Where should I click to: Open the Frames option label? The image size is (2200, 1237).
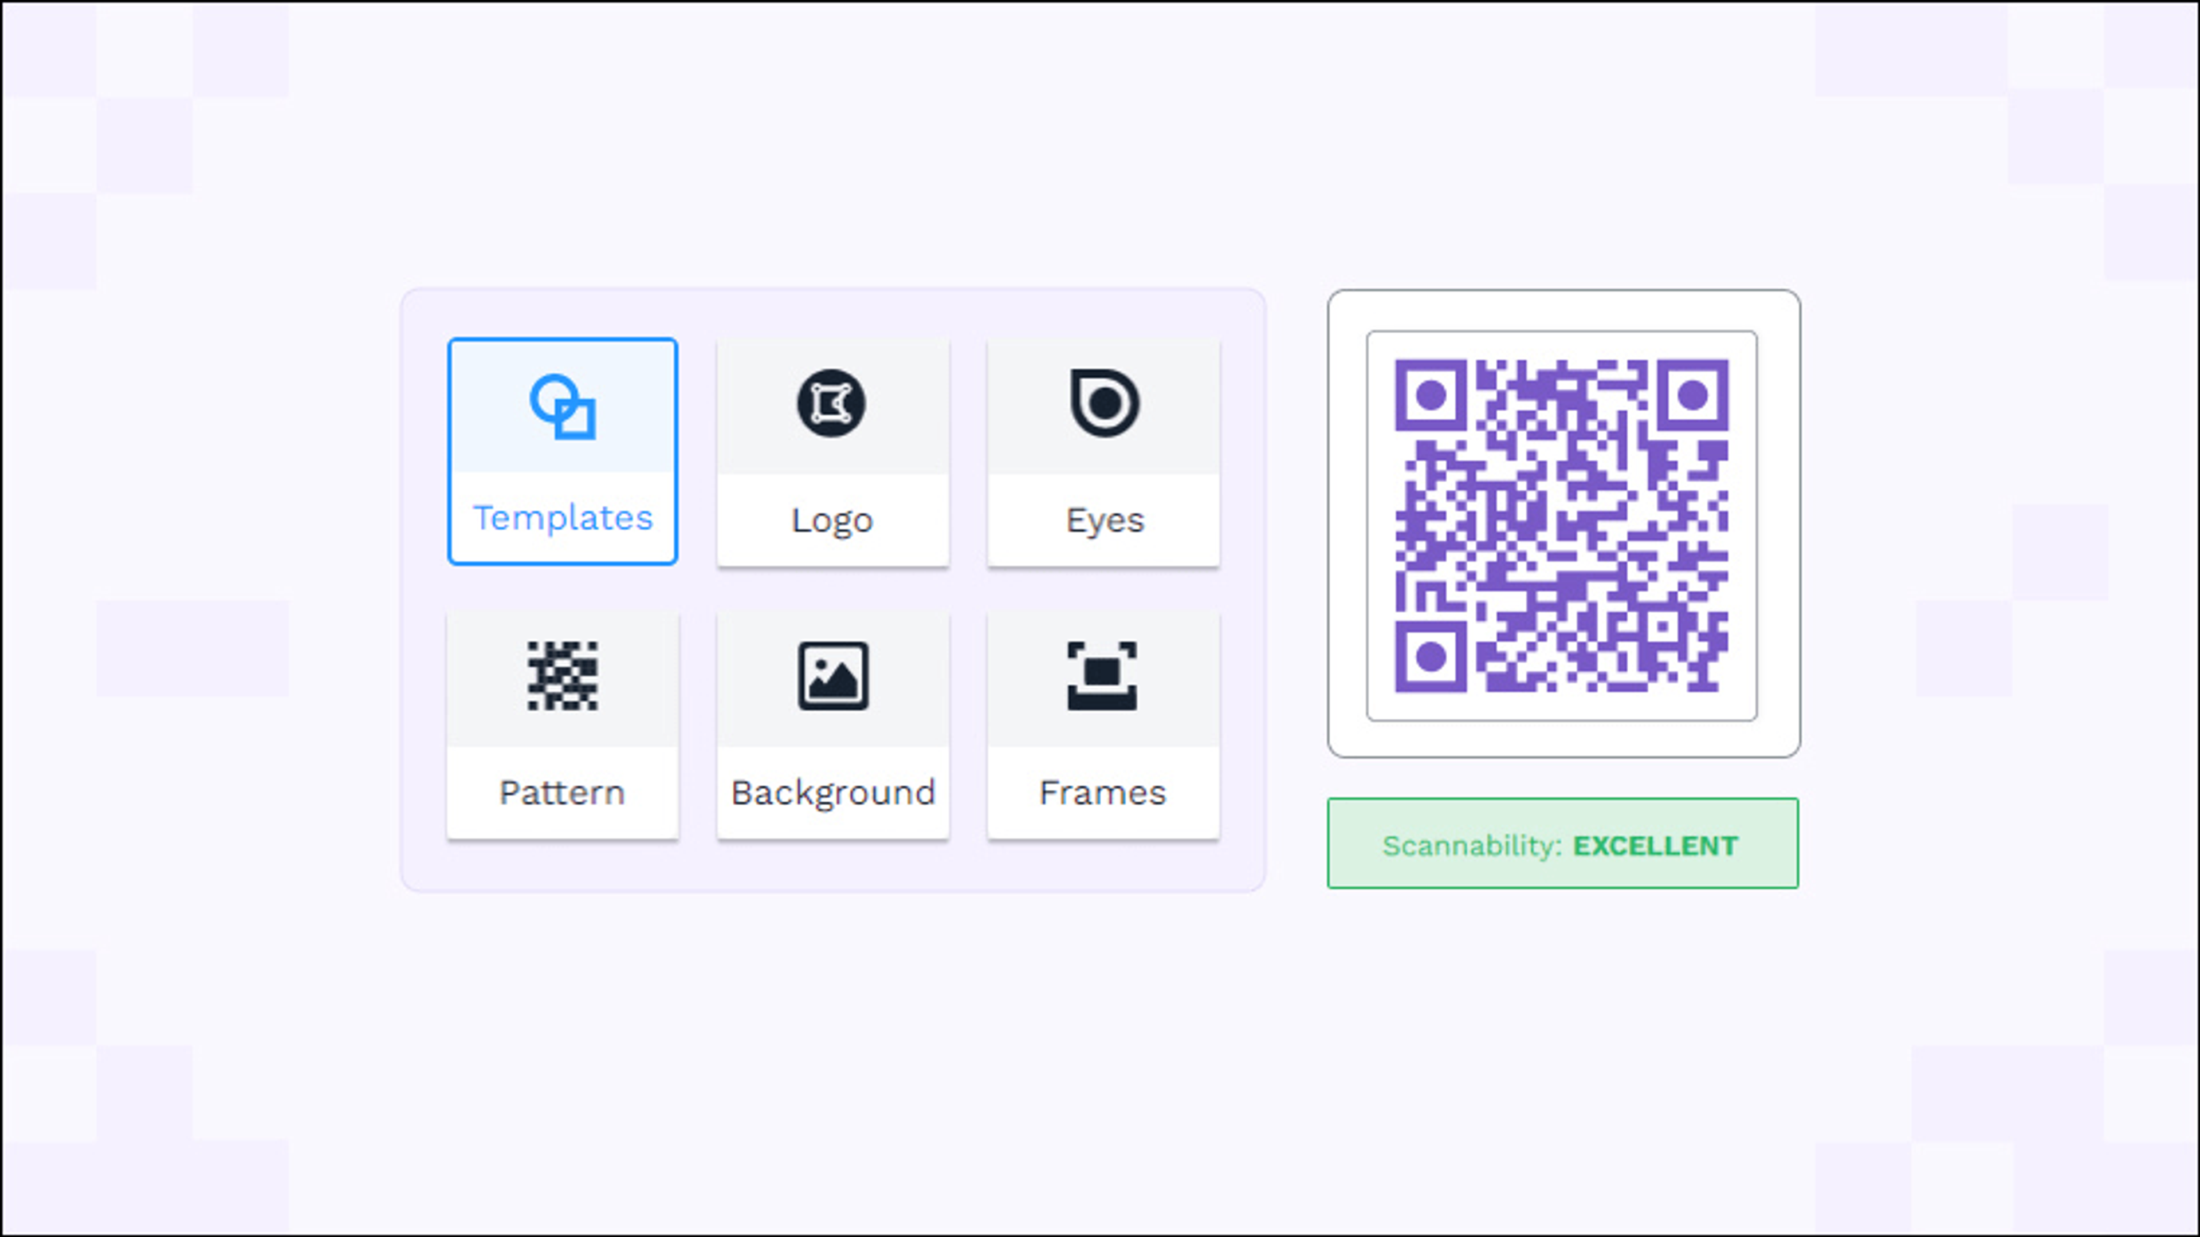pos(1102,793)
